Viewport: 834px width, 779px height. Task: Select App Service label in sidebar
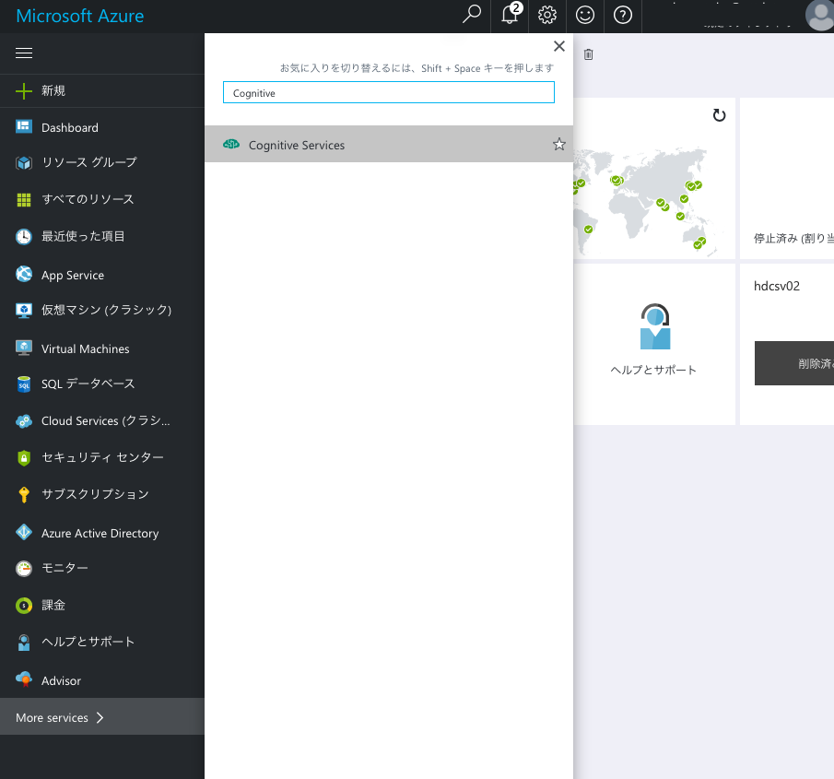click(x=73, y=276)
